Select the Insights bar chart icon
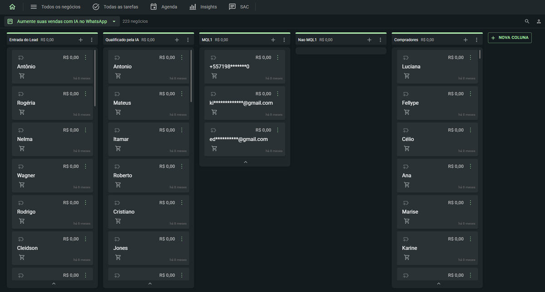This screenshot has height=292, width=545. [192, 6]
